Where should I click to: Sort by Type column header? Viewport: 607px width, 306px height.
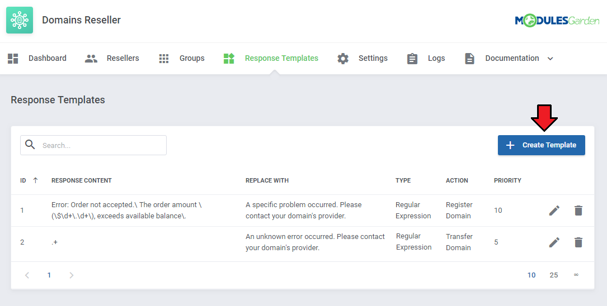(x=403, y=180)
